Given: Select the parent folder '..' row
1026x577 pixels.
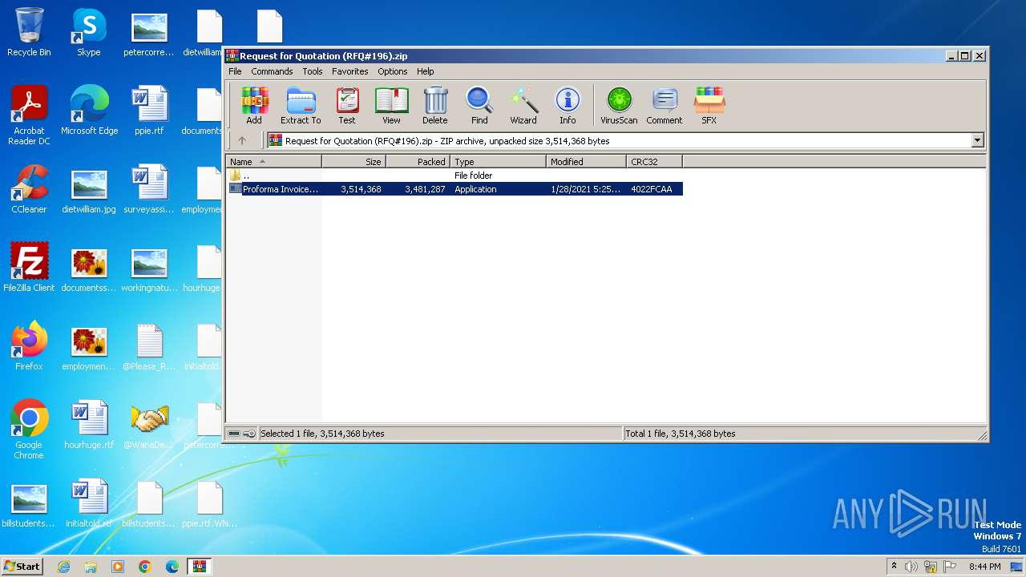Looking at the screenshot, I should [454, 176].
